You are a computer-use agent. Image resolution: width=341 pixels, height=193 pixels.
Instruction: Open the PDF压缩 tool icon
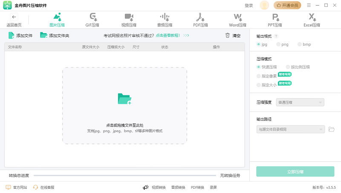point(200,17)
